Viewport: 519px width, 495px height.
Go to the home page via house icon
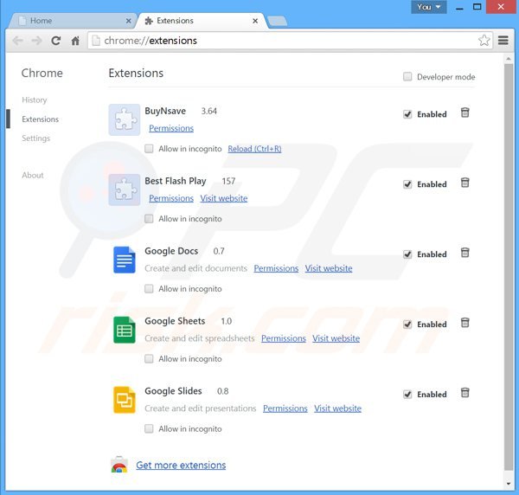(75, 41)
